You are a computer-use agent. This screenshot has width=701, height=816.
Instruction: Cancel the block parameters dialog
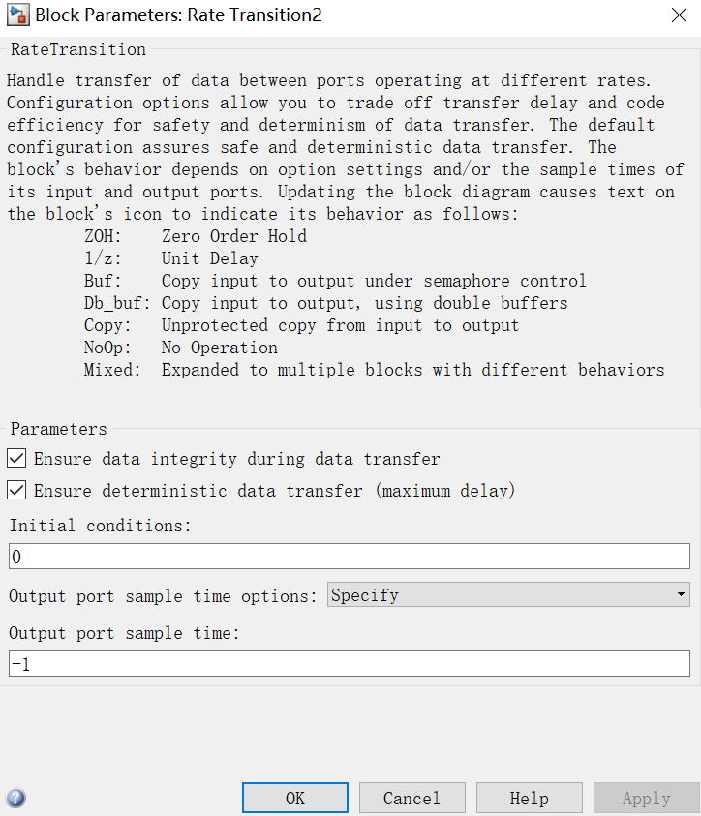pos(411,797)
